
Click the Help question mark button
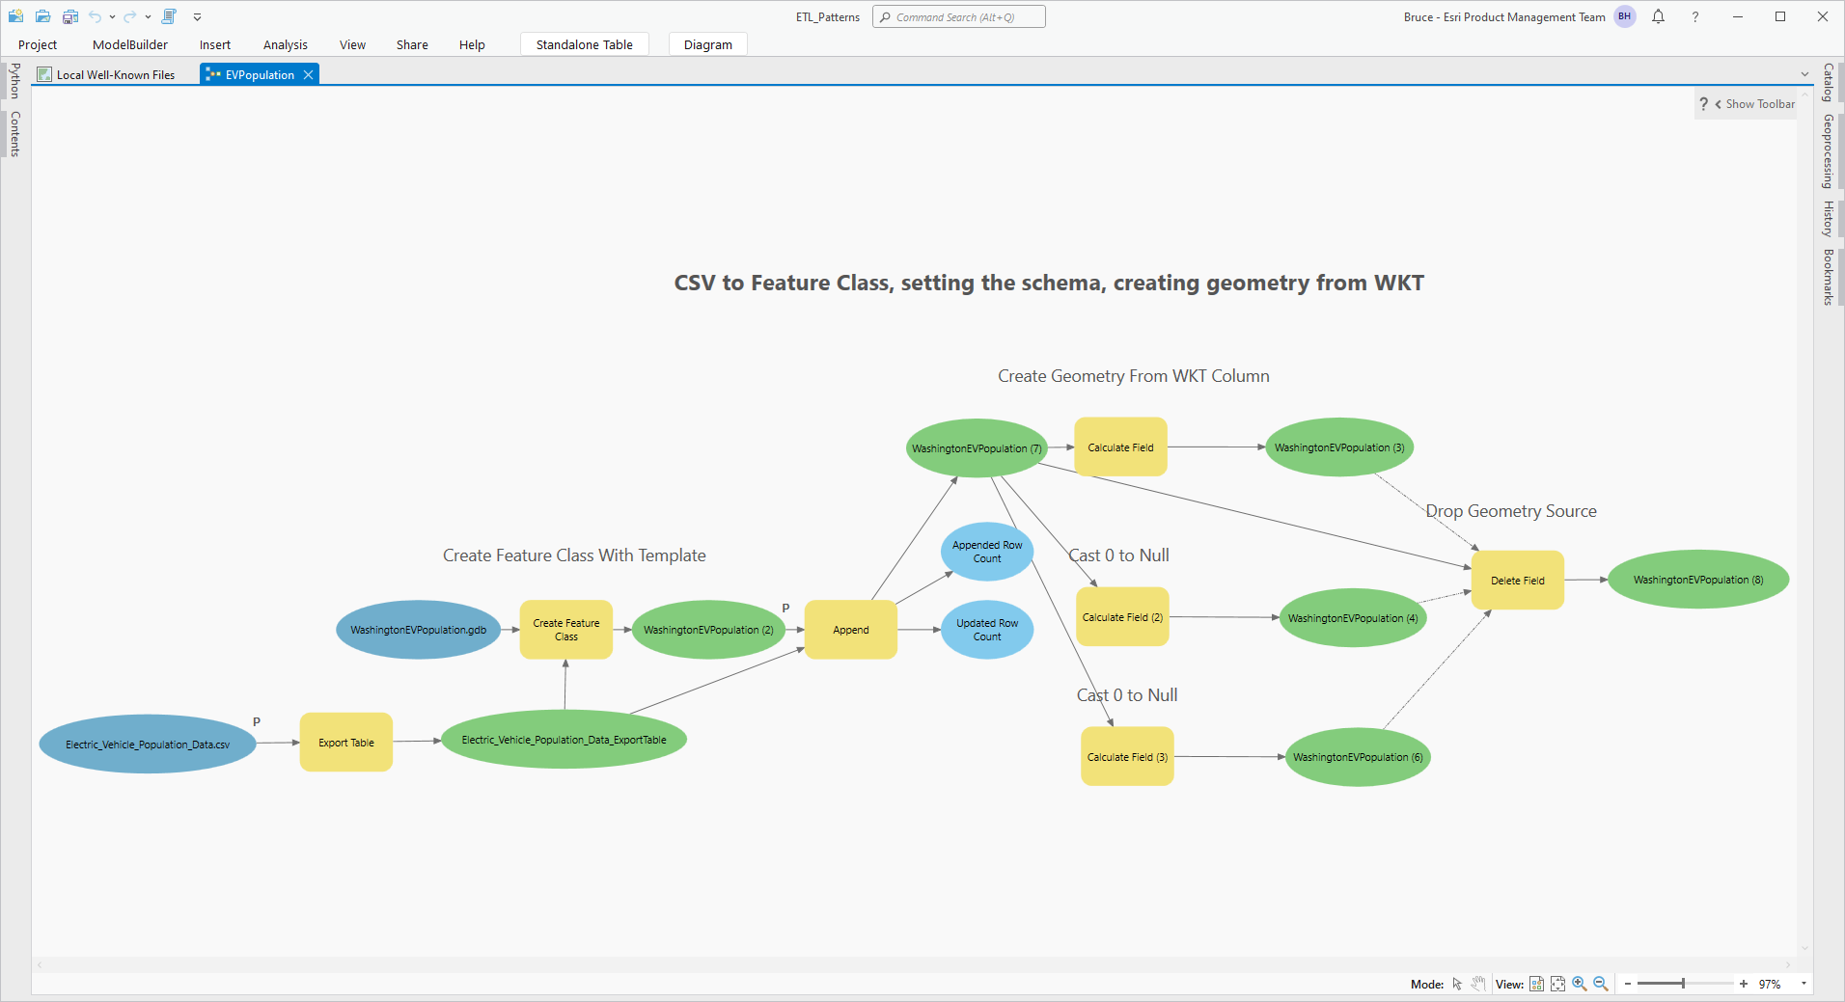[x=1694, y=16]
